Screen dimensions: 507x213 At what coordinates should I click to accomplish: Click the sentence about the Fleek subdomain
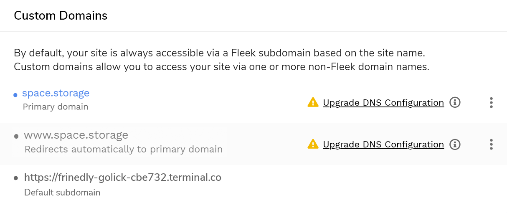pos(219,53)
